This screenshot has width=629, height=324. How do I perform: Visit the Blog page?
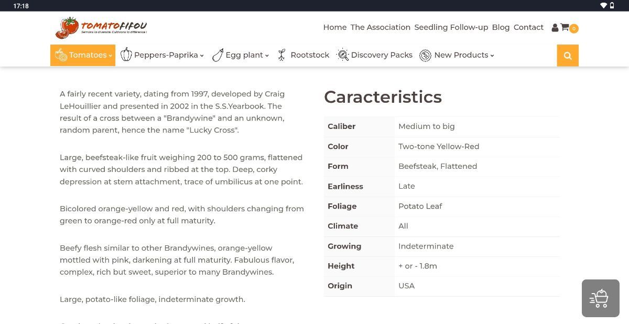501,27
